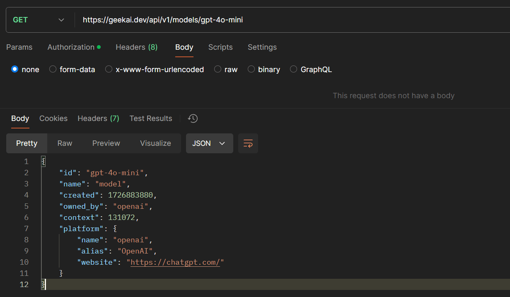Viewport: 510px width, 297px height.
Task: Click the "OpenAI" alias value
Action: (x=135, y=251)
